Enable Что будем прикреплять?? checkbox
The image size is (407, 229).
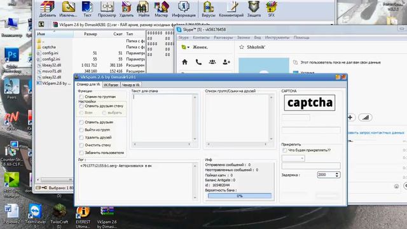coord(285,150)
